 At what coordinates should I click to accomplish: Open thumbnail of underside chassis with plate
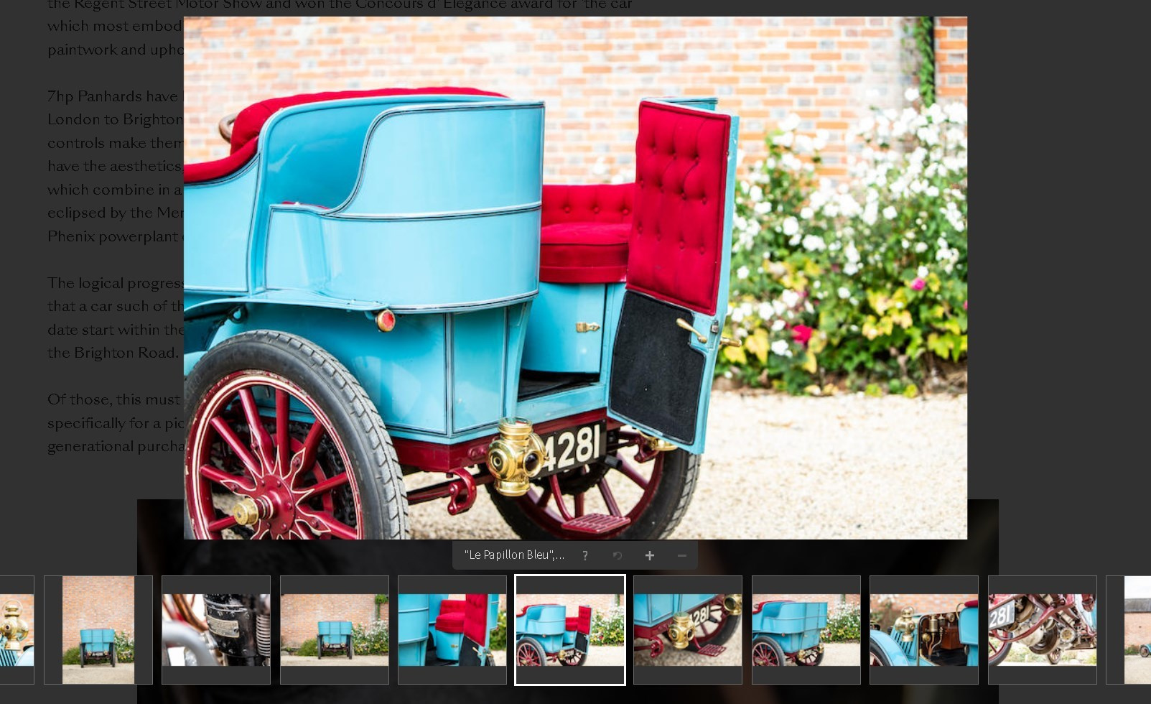pyautogui.click(x=1043, y=630)
